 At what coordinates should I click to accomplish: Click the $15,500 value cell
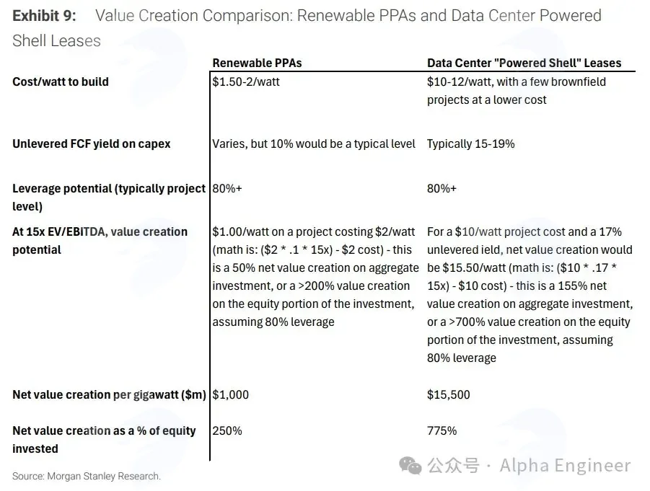(x=449, y=394)
